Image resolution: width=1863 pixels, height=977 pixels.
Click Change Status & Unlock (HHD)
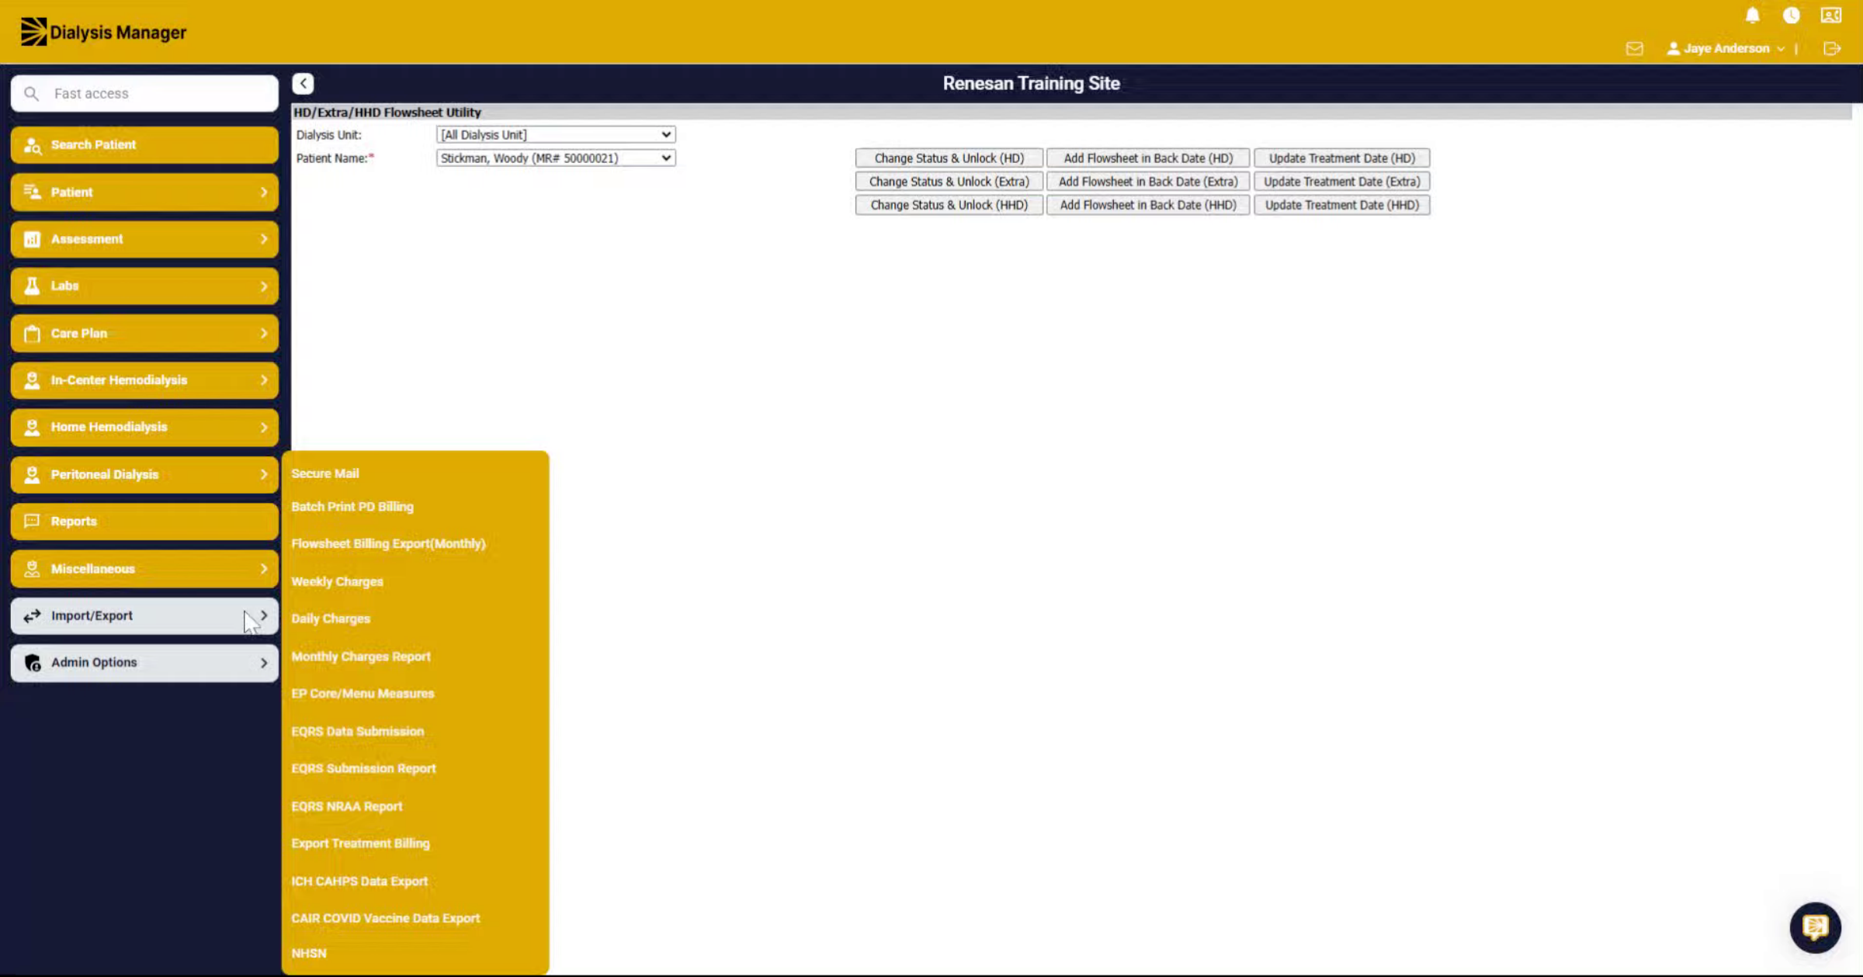tap(949, 205)
